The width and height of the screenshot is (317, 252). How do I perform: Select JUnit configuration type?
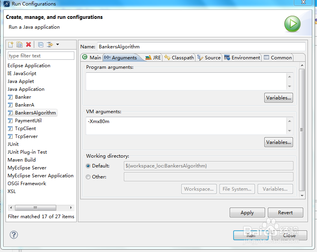point(13,144)
